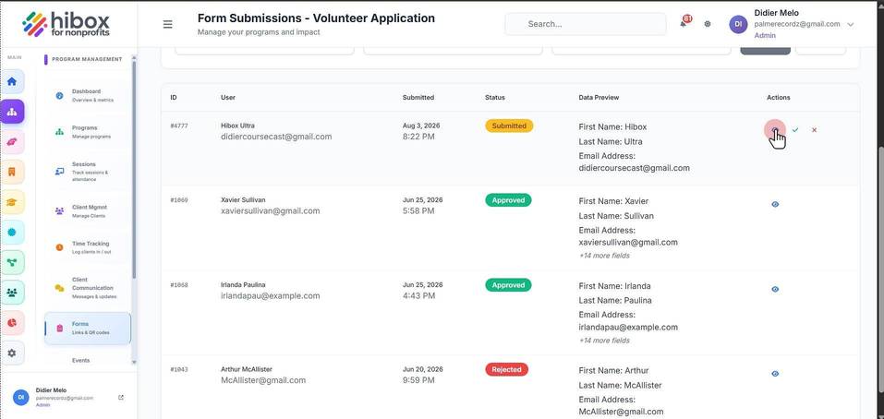The width and height of the screenshot is (884, 419).
Task: Click submission ID #1868
Action: click(x=178, y=285)
